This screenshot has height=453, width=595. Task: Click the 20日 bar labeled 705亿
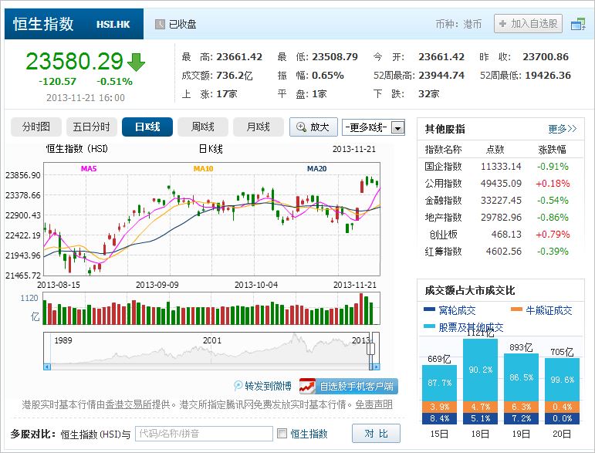[x=563, y=391]
